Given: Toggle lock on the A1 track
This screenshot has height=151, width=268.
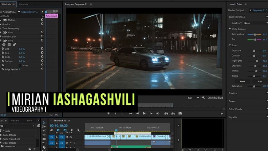Looking at the screenshot, I should (x=56, y=143).
